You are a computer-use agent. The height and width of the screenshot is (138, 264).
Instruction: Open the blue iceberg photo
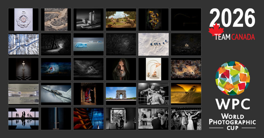coord(88,44)
